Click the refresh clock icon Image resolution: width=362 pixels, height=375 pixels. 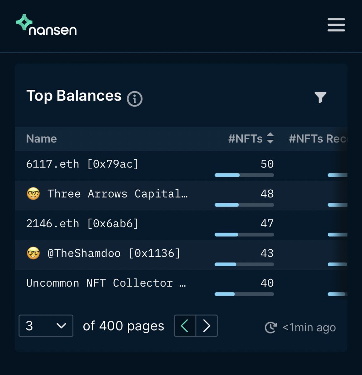pyautogui.click(x=271, y=327)
